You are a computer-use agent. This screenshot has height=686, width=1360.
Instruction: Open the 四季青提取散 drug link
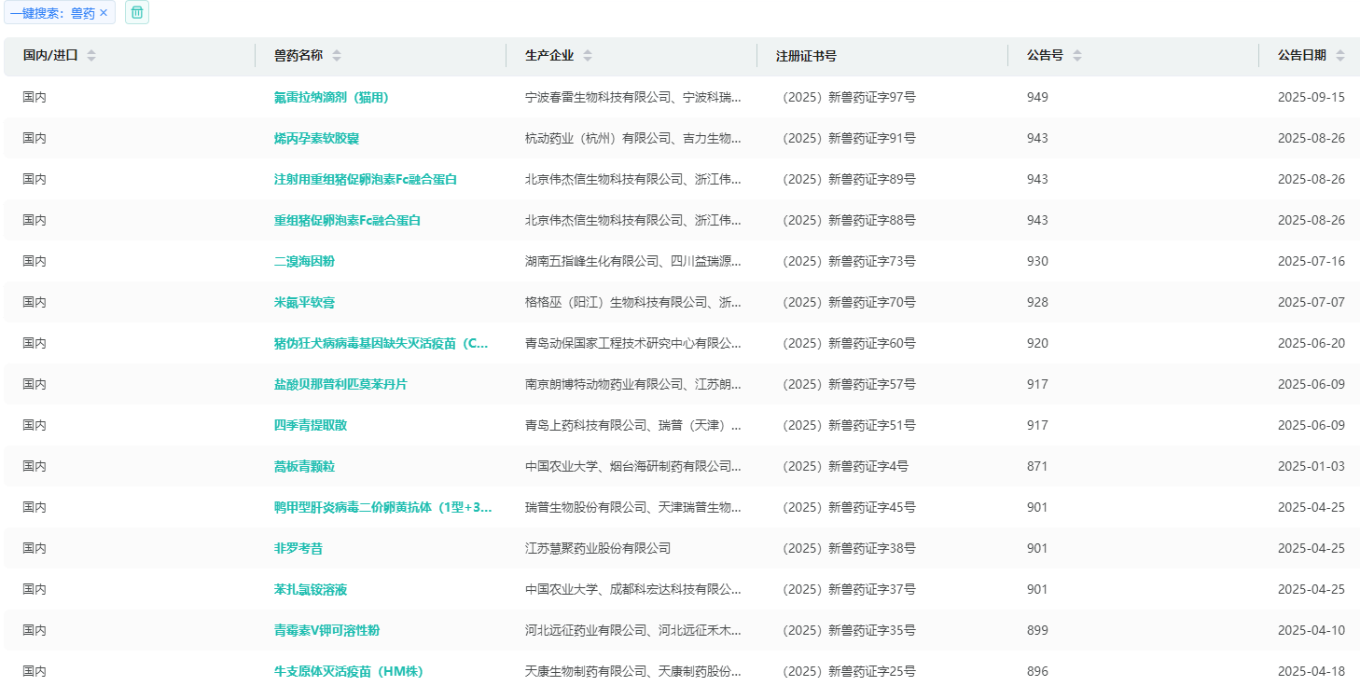311,425
